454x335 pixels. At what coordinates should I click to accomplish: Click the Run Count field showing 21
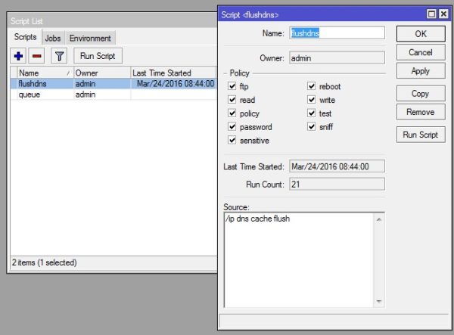click(337, 185)
